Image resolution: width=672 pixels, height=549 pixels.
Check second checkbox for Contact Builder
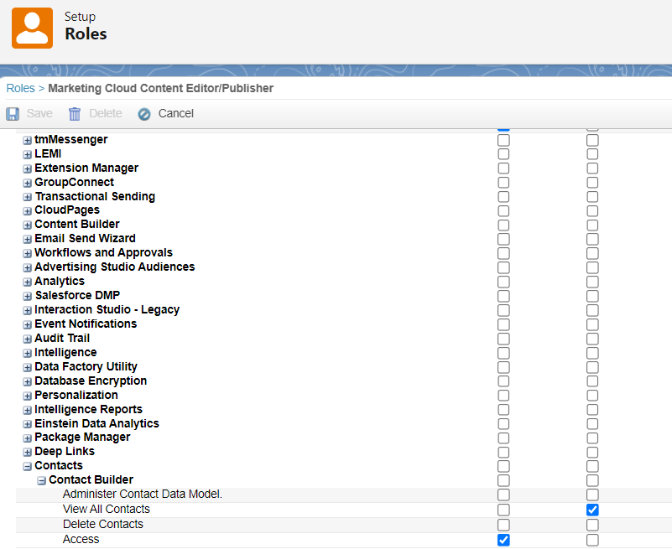(x=592, y=480)
